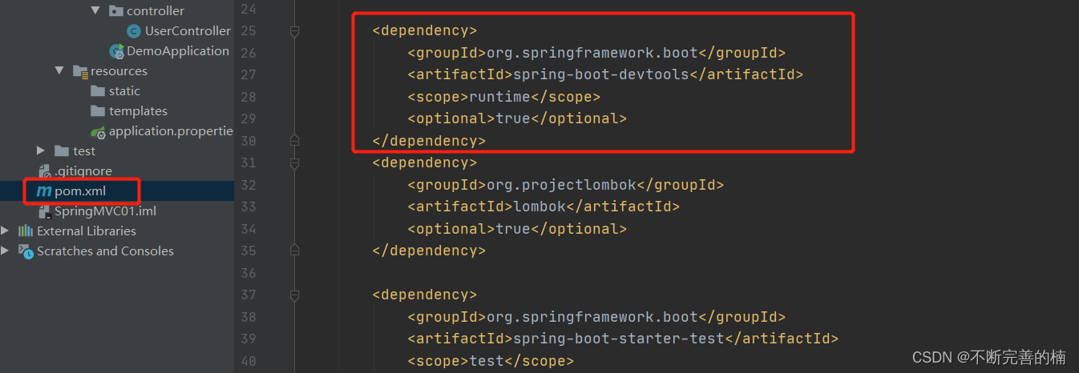The height and width of the screenshot is (373, 1079).
Task: Open the .gitignore file
Action: tap(83, 171)
